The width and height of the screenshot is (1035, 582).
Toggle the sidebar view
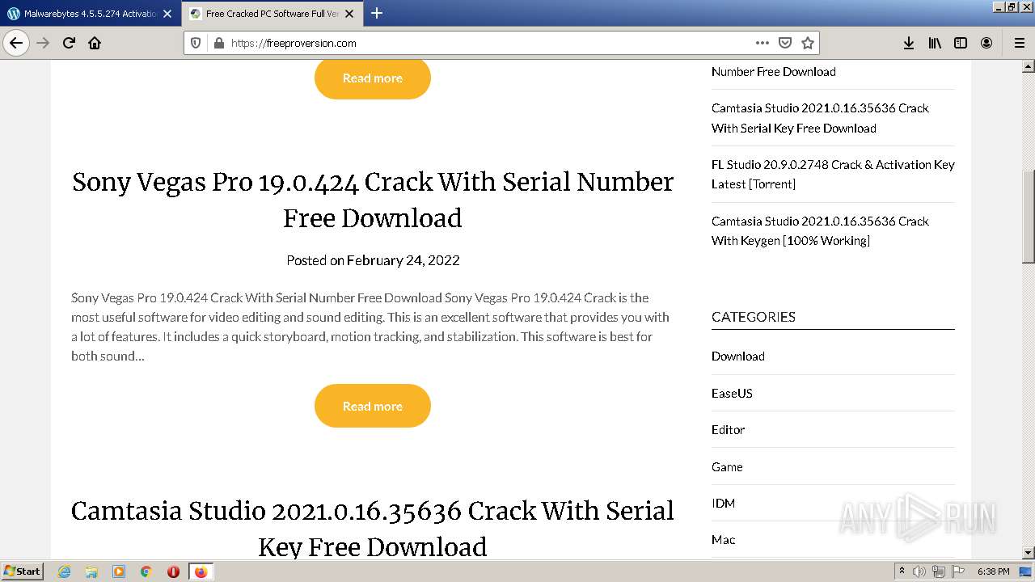coord(961,43)
